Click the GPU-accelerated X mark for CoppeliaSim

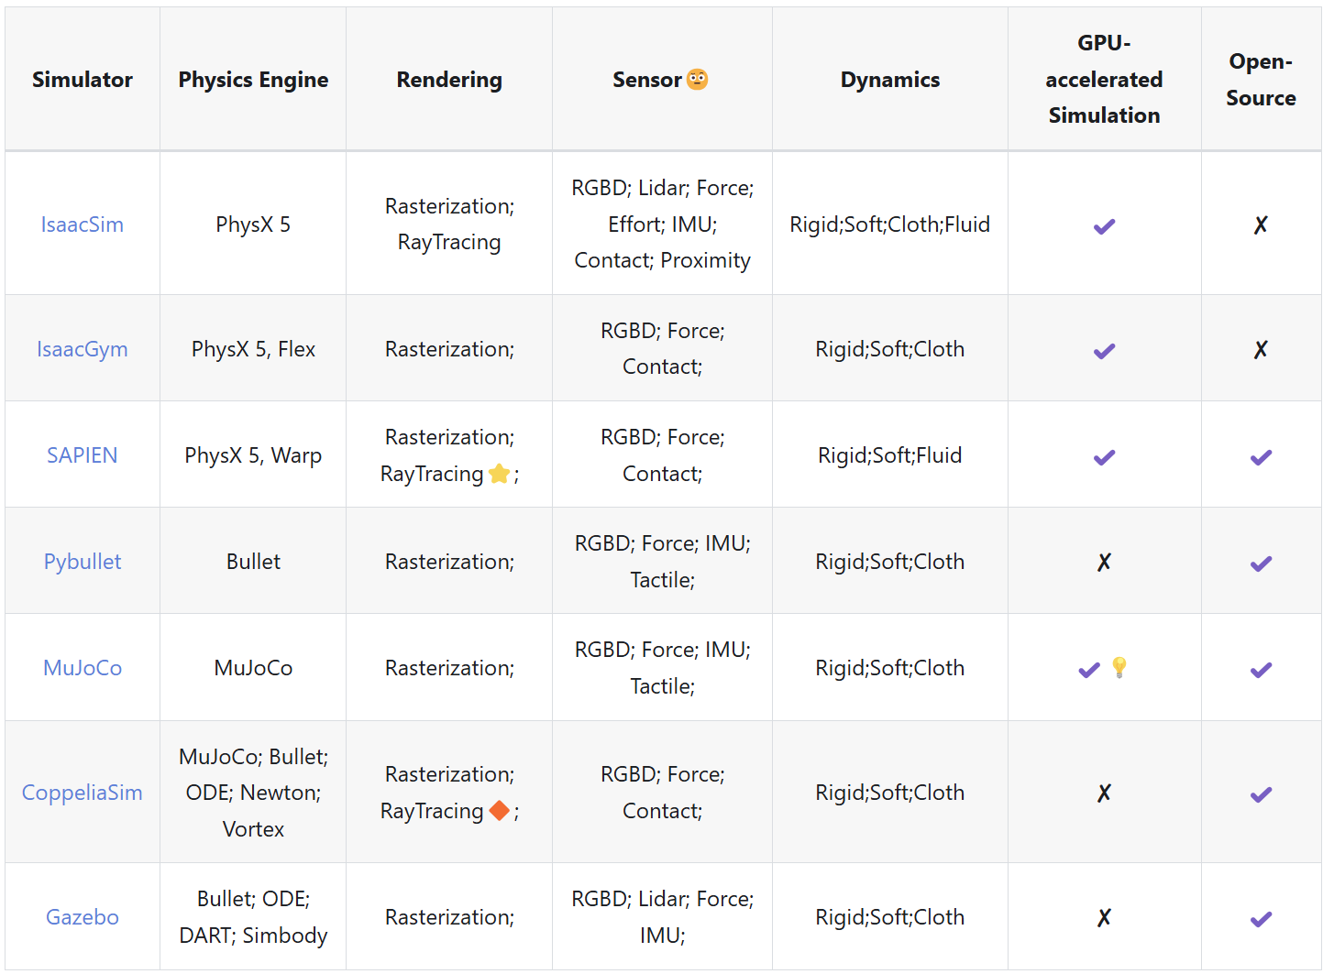pyautogui.click(x=1104, y=793)
